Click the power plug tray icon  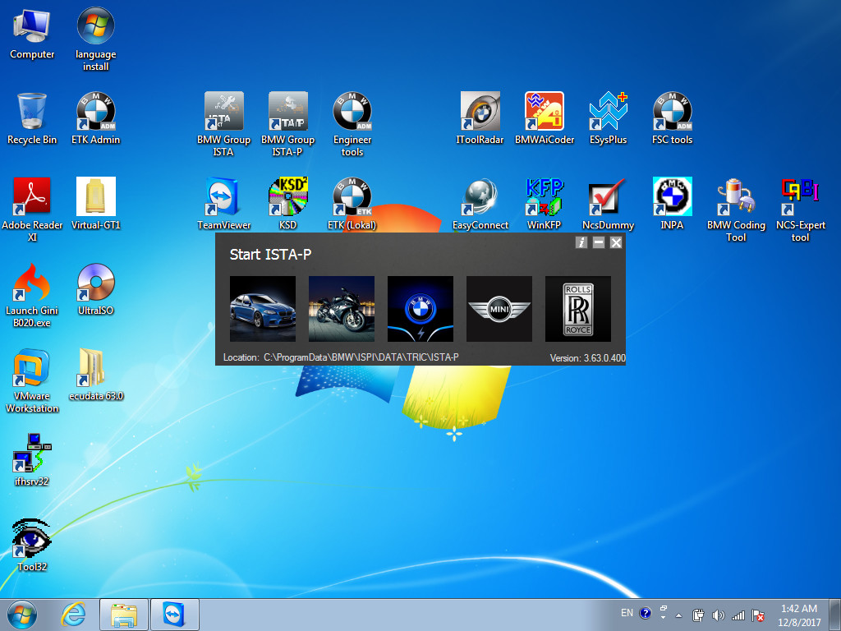698,615
